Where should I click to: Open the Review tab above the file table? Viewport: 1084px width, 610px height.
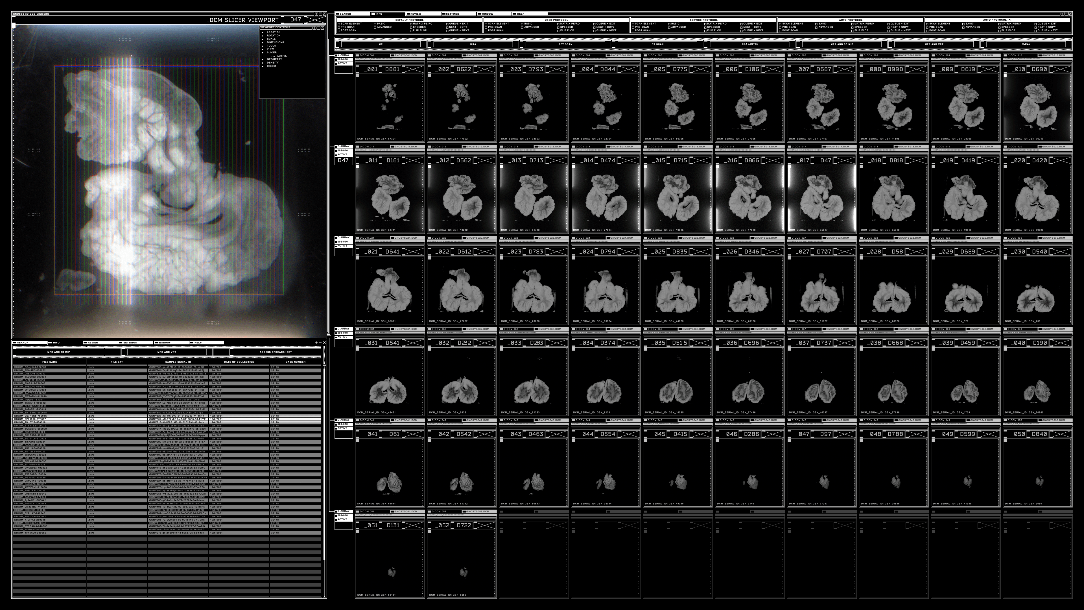click(x=93, y=343)
